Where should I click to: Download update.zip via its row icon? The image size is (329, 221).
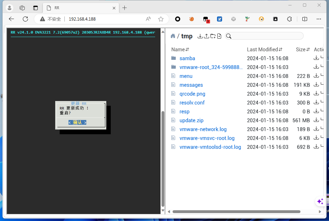point(316,120)
